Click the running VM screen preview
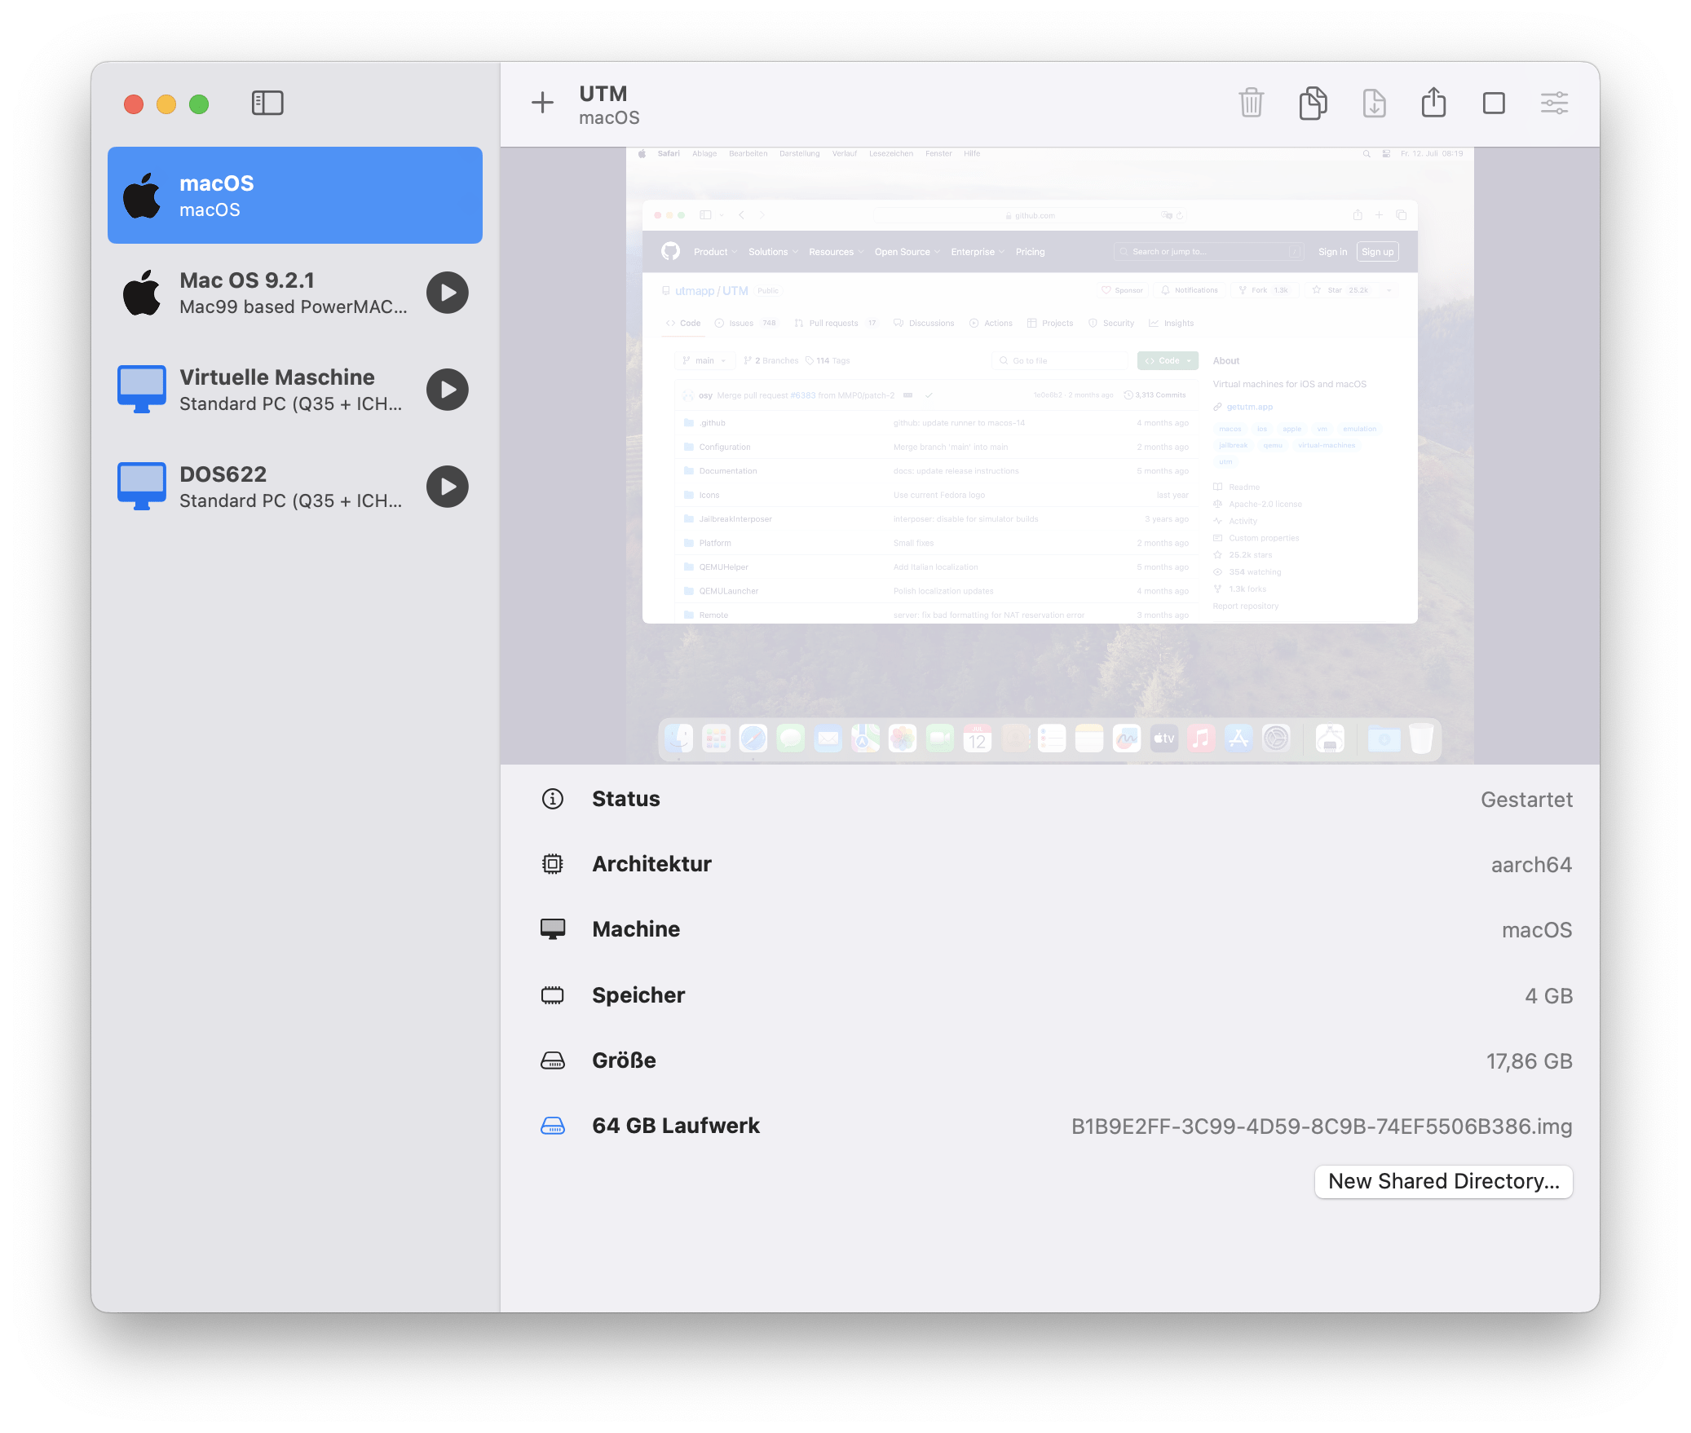 pyautogui.click(x=1049, y=456)
